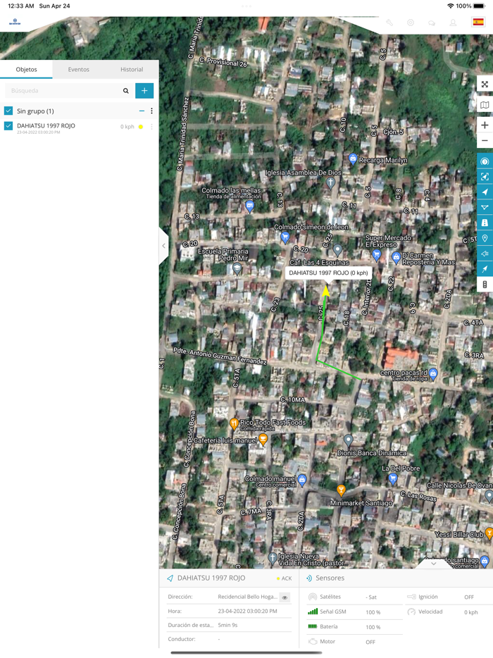This screenshot has width=493, height=658.
Task: Collapse the Sin grupo group
Action: click(142, 111)
